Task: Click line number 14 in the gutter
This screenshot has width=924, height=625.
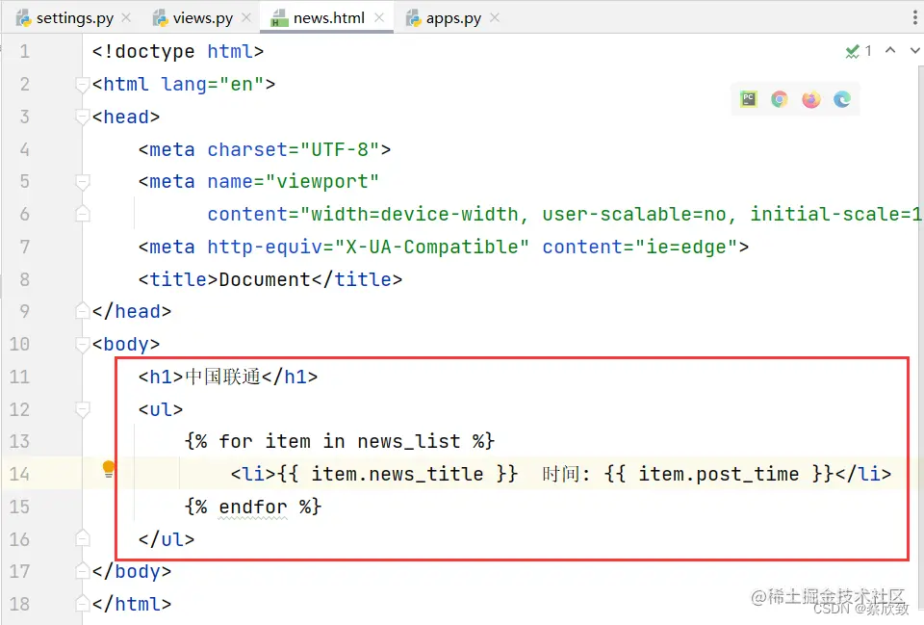Action: click(19, 474)
